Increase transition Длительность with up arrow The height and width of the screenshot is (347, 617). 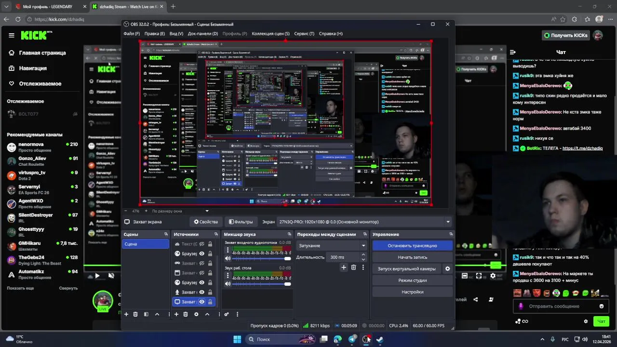click(x=364, y=255)
